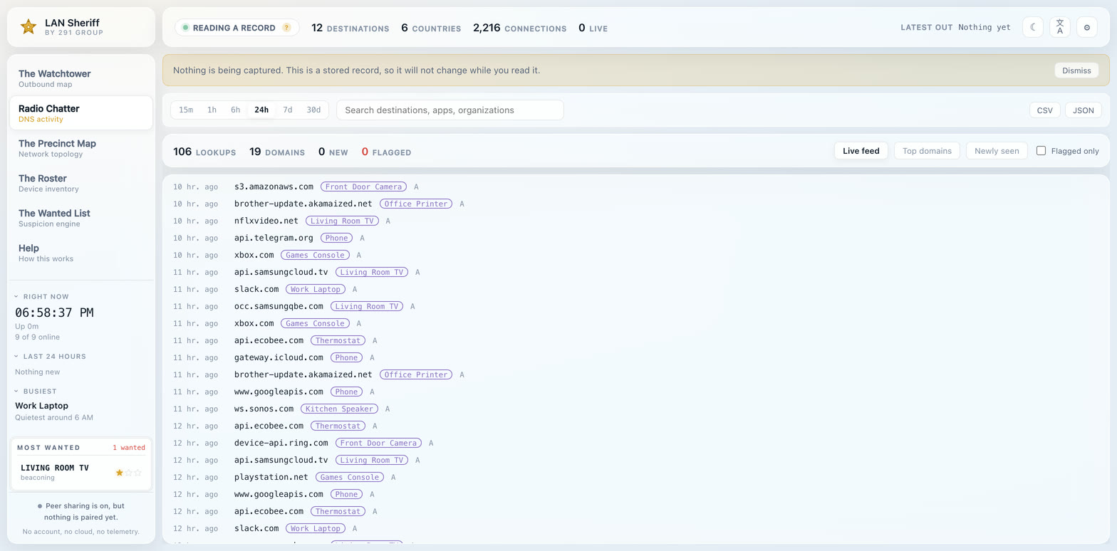Image resolution: width=1117 pixels, height=551 pixels.
Task: Select the occ.samsungqbe.com domain text
Action: (x=279, y=306)
